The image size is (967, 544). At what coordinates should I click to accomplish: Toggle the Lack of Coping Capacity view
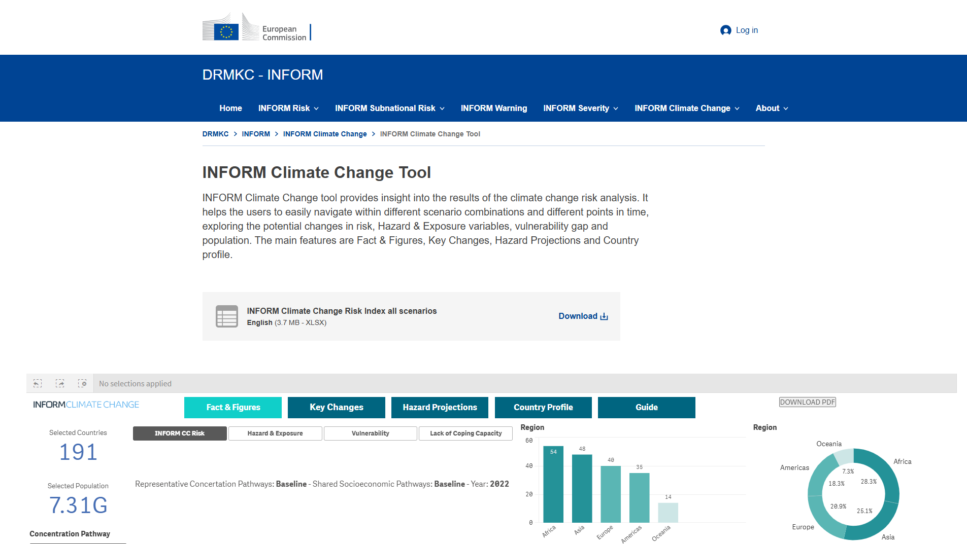465,433
